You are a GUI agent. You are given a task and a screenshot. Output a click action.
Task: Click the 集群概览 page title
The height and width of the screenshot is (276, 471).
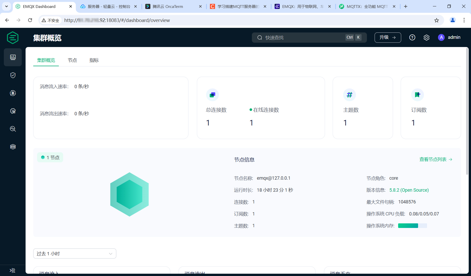pos(47,38)
